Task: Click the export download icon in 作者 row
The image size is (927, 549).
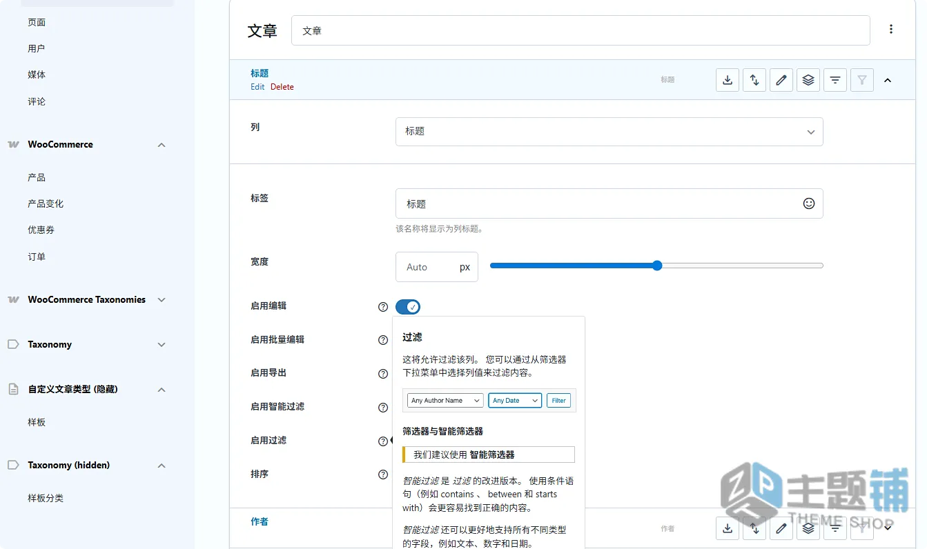Action: [728, 528]
